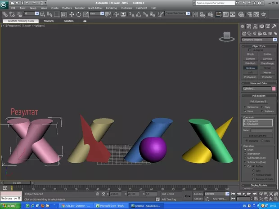Viewport: 279px width, 209px height.
Task: Click the Windows Start button
Action: (x=11, y=205)
